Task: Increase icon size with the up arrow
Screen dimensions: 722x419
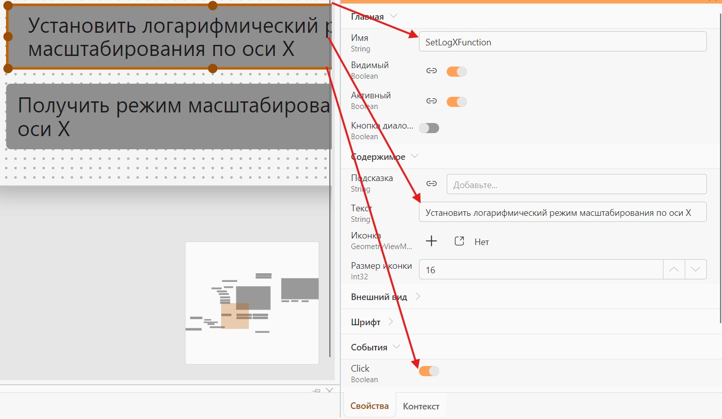Action: pos(674,269)
